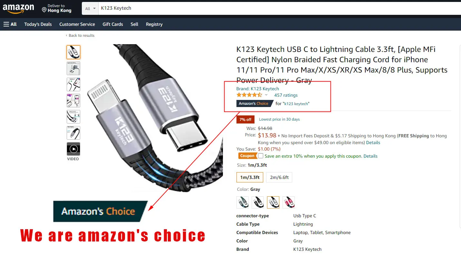Click the Deliver to Hong Kong location pin

point(44,10)
